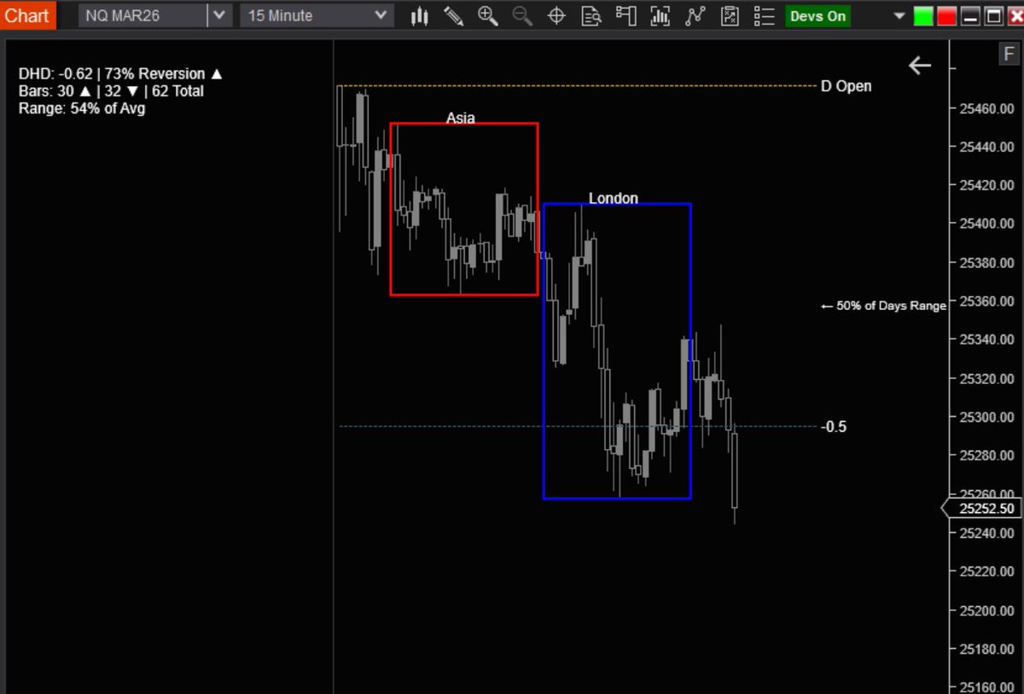Close the chart window
The height and width of the screenshot is (694, 1024).
pos(1014,16)
